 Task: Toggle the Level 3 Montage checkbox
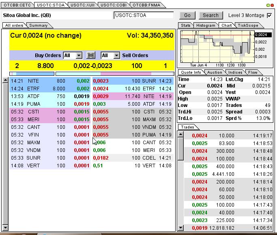pos(269,15)
